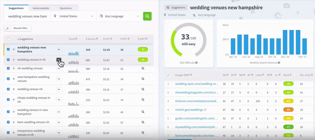Open the theknot.com marketplace result link

(197, 101)
